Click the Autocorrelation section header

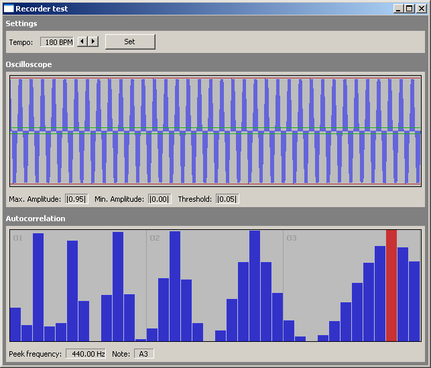[36, 219]
